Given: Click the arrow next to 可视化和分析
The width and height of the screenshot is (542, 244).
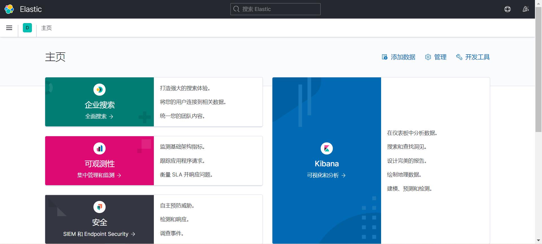Looking at the screenshot, I should [344, 175].
